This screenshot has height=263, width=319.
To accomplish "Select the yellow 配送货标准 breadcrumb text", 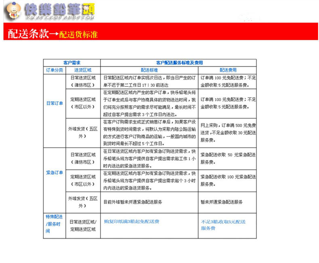I will (78, 35).
